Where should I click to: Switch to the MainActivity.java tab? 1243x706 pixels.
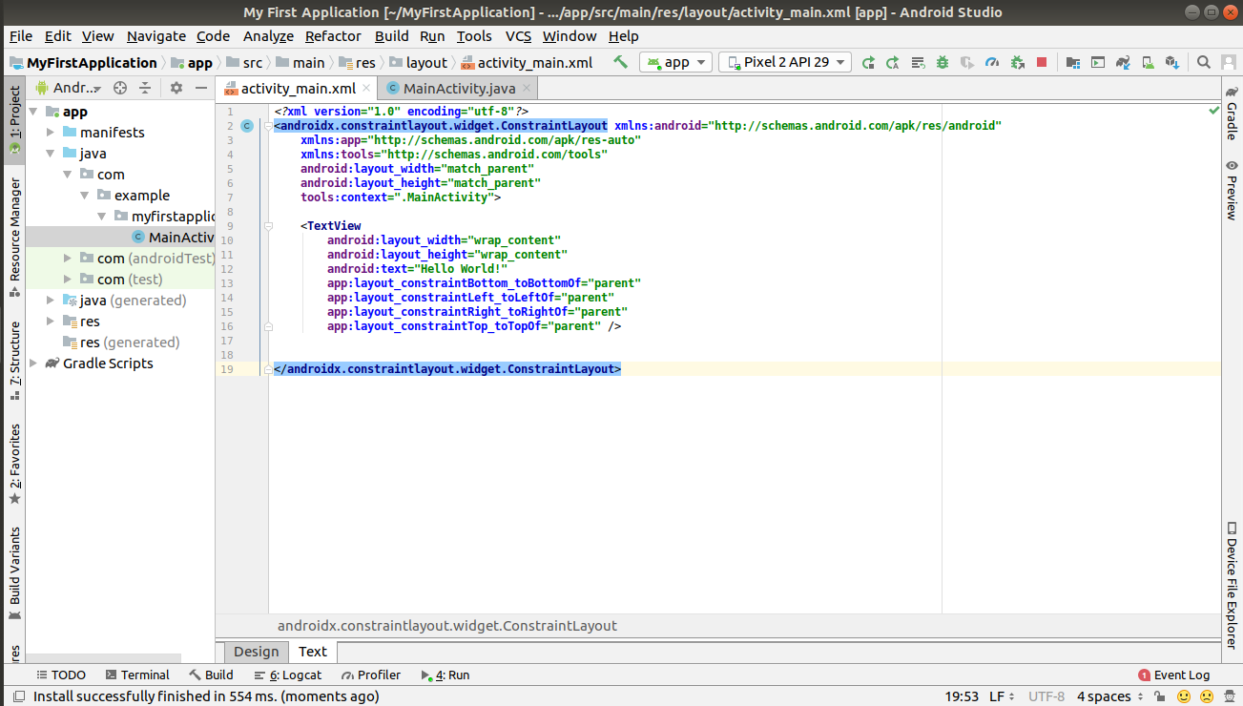coord(458,89)
